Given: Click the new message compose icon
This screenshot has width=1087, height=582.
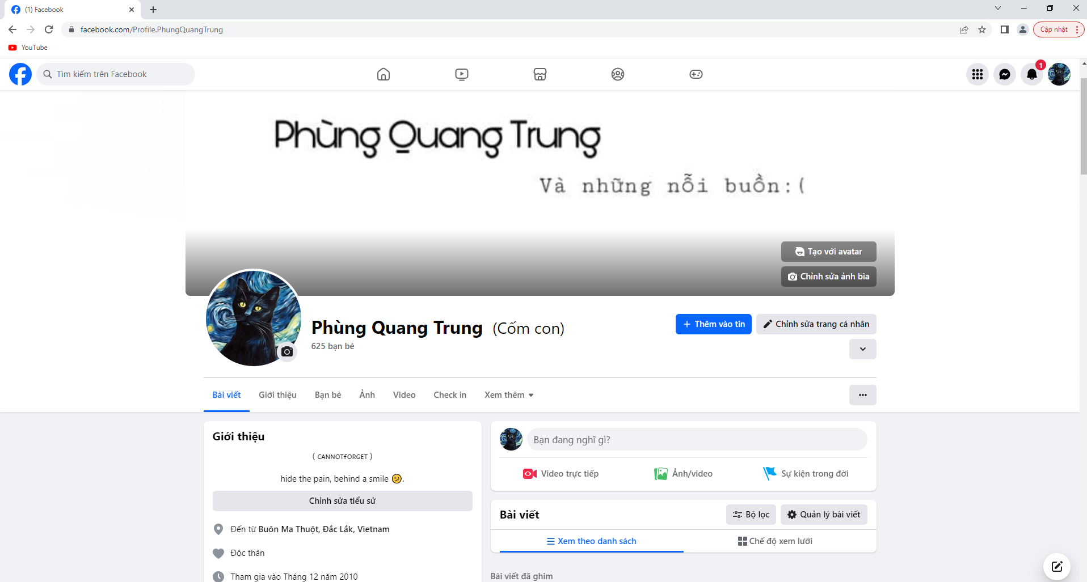Looking at the screenshot, I should tap(1057, 566).
